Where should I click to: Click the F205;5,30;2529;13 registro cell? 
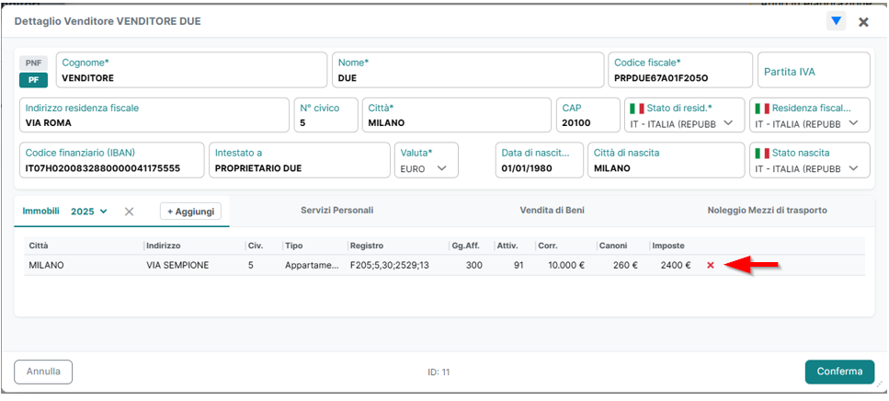coord(390,265)
